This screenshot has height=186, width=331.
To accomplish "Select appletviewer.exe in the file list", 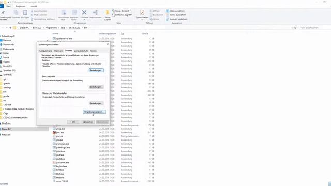I will pos(64,39).
